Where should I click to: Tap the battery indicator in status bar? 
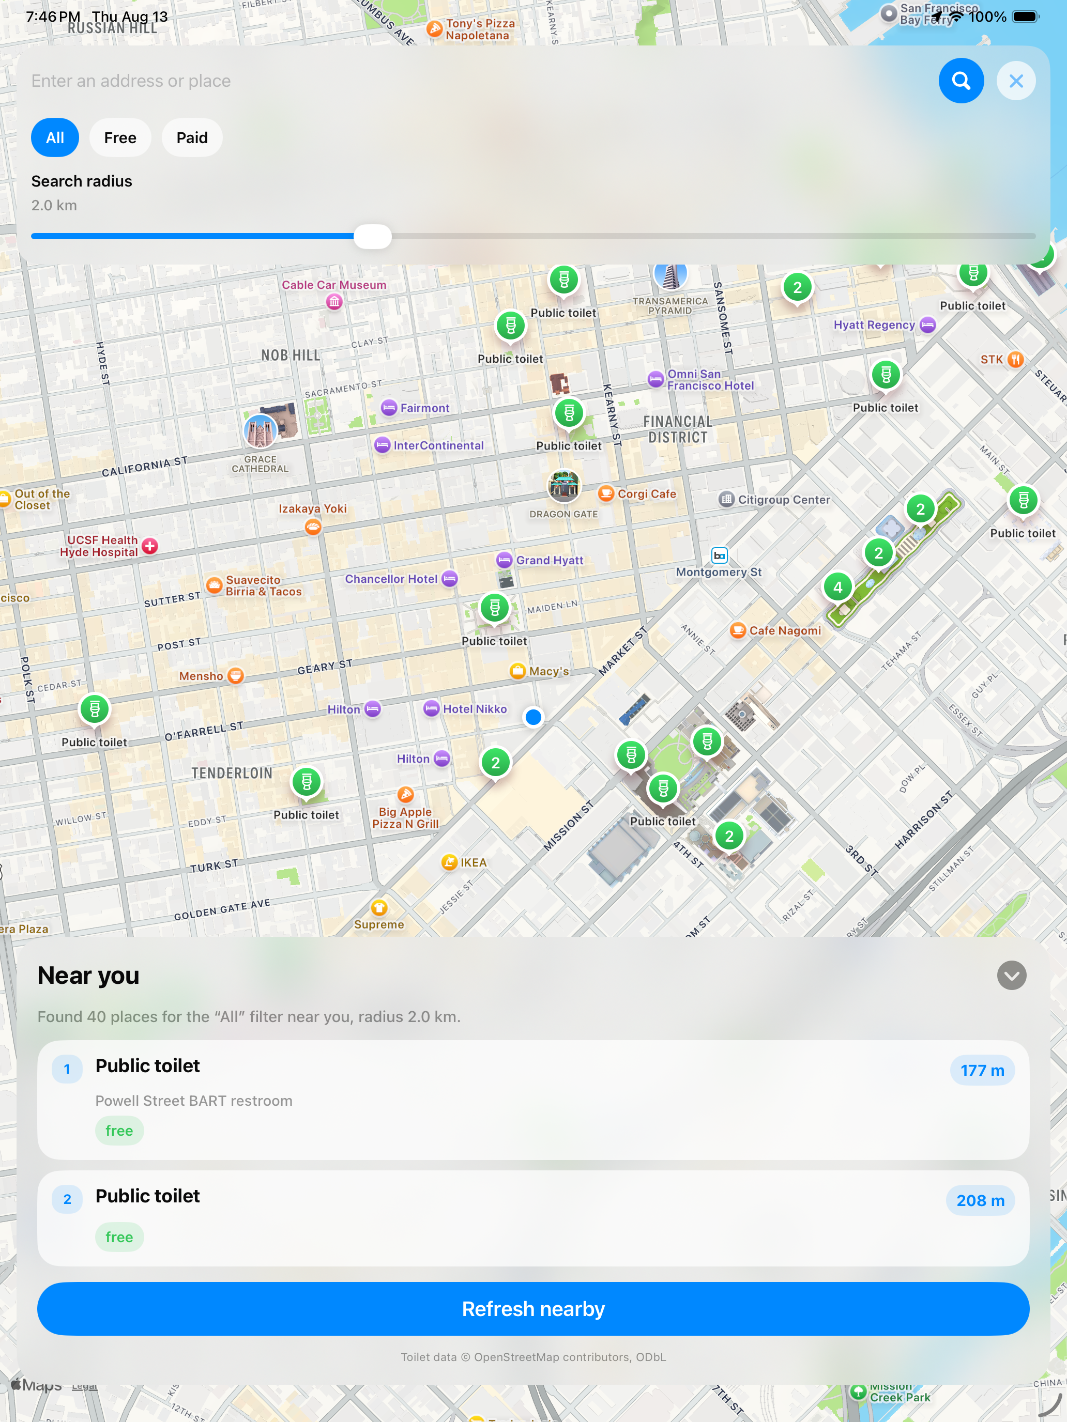coord(1025,17)
